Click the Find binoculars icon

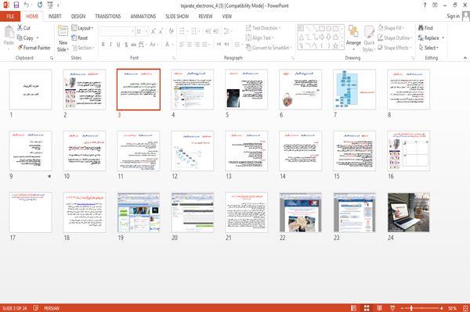(421, 28)
